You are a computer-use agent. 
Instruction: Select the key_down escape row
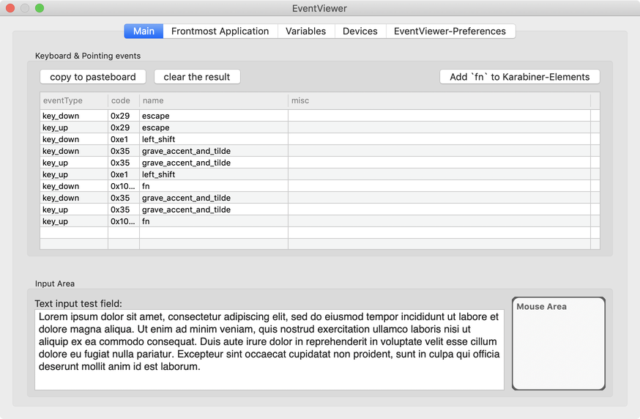(x=320, y=116)
